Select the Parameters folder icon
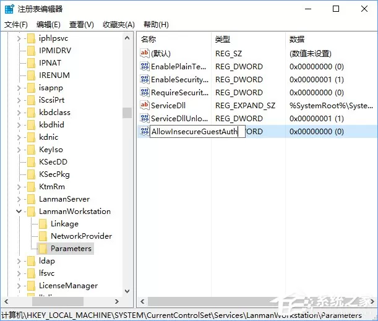This screenshot has width=378, height=321. click(43, 249)
